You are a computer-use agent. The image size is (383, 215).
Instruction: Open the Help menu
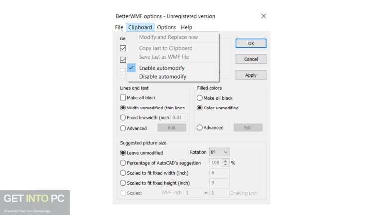click(186, 27)
